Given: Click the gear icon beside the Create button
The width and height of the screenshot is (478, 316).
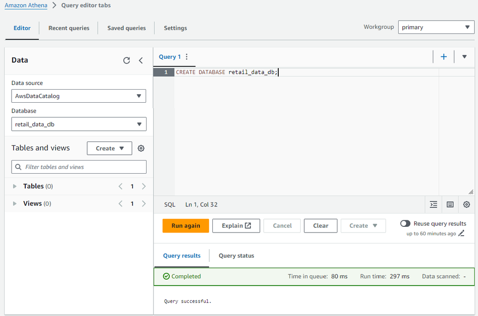Looking at the screenshot, I should click(141, 148).
